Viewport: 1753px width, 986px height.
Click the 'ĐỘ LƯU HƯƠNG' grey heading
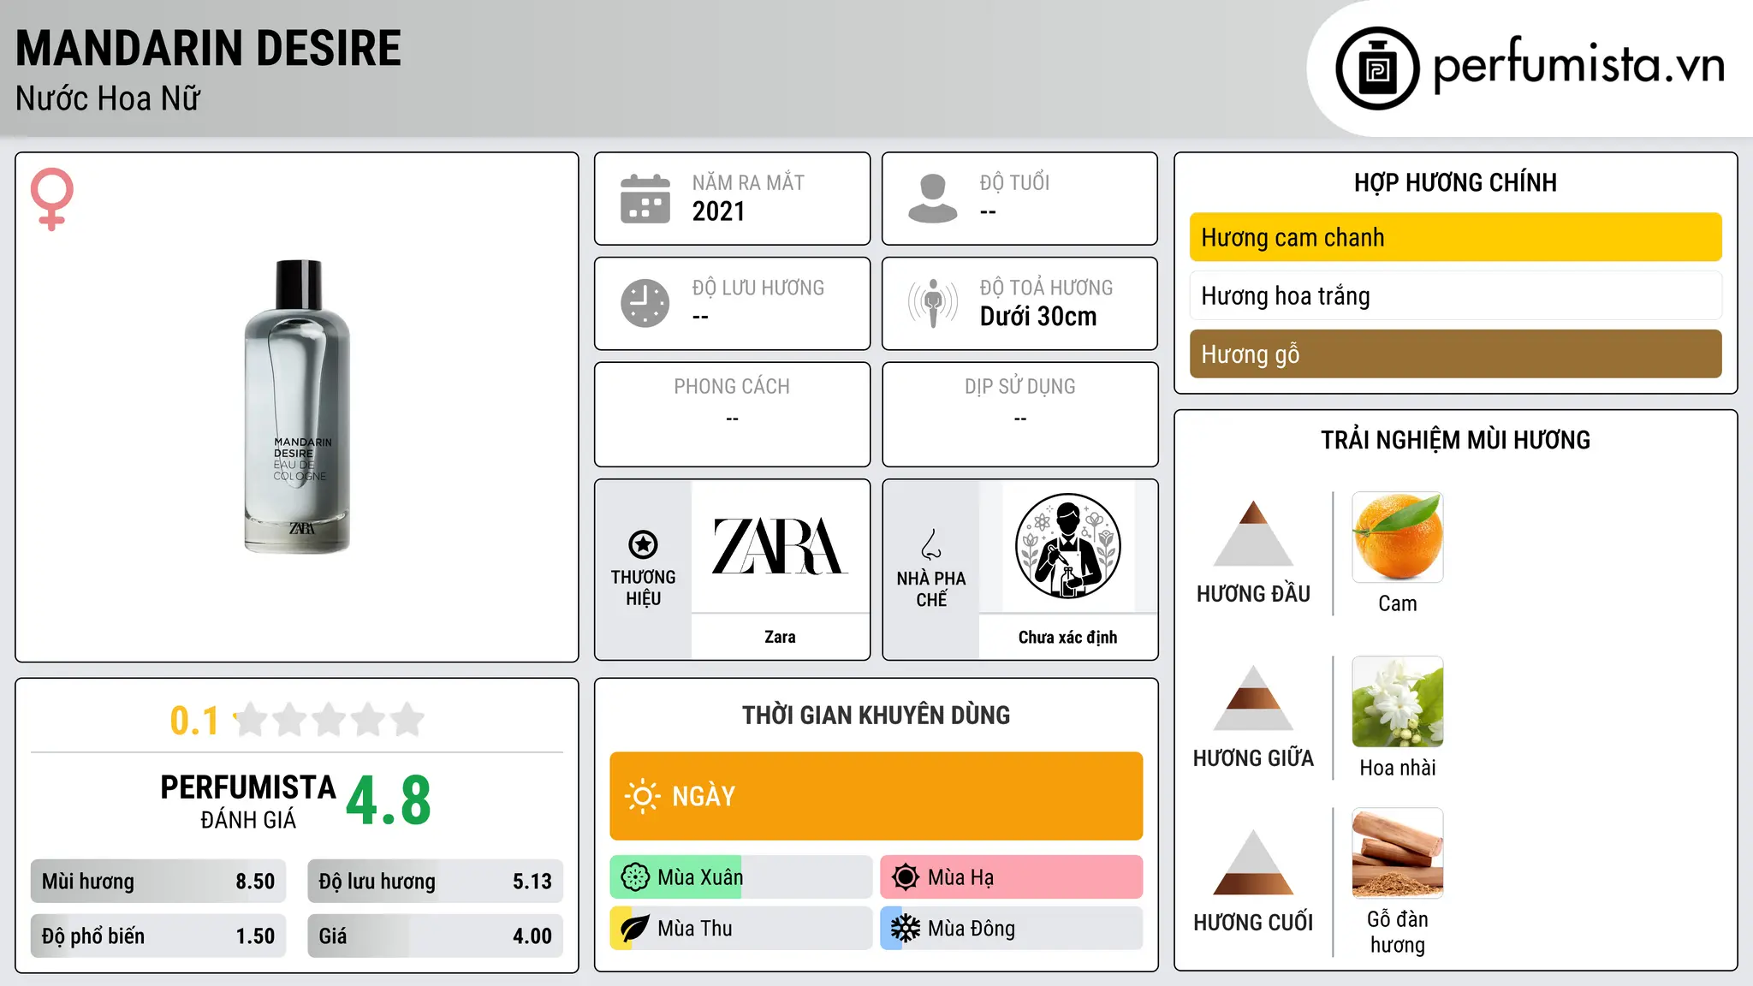(x=758, y=288)
